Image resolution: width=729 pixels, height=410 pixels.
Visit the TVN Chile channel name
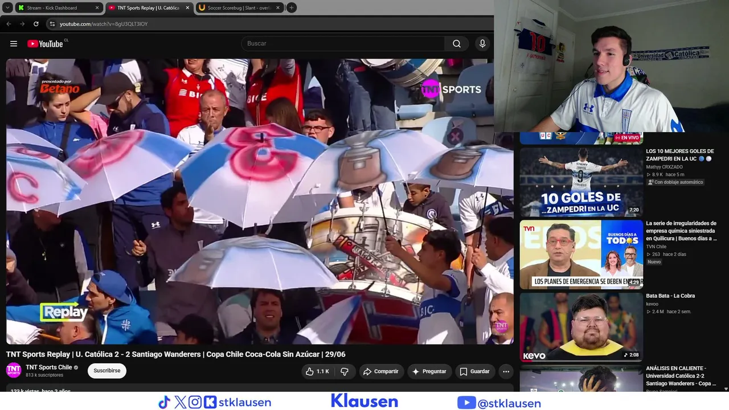pos(656,247)
